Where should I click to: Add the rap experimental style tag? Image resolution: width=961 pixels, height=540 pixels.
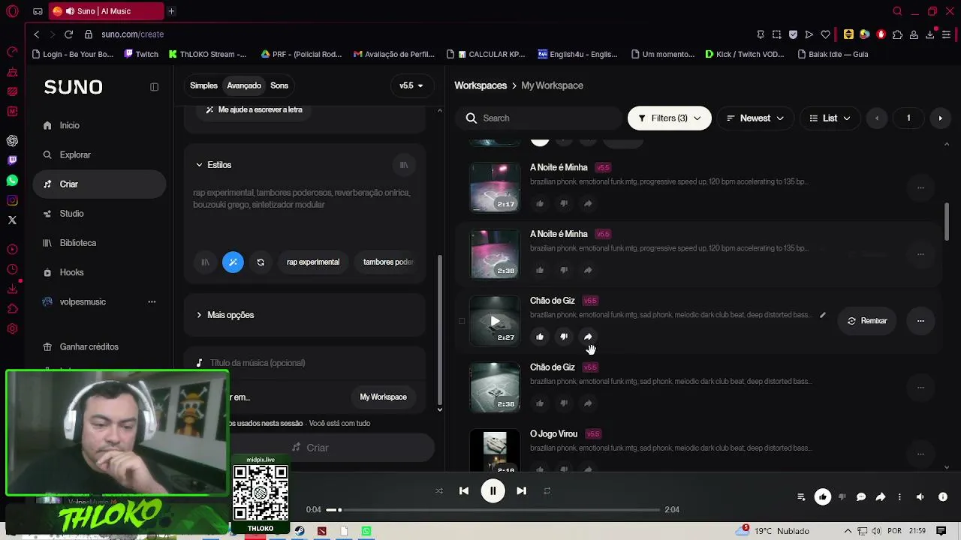[x=313, y=262]
